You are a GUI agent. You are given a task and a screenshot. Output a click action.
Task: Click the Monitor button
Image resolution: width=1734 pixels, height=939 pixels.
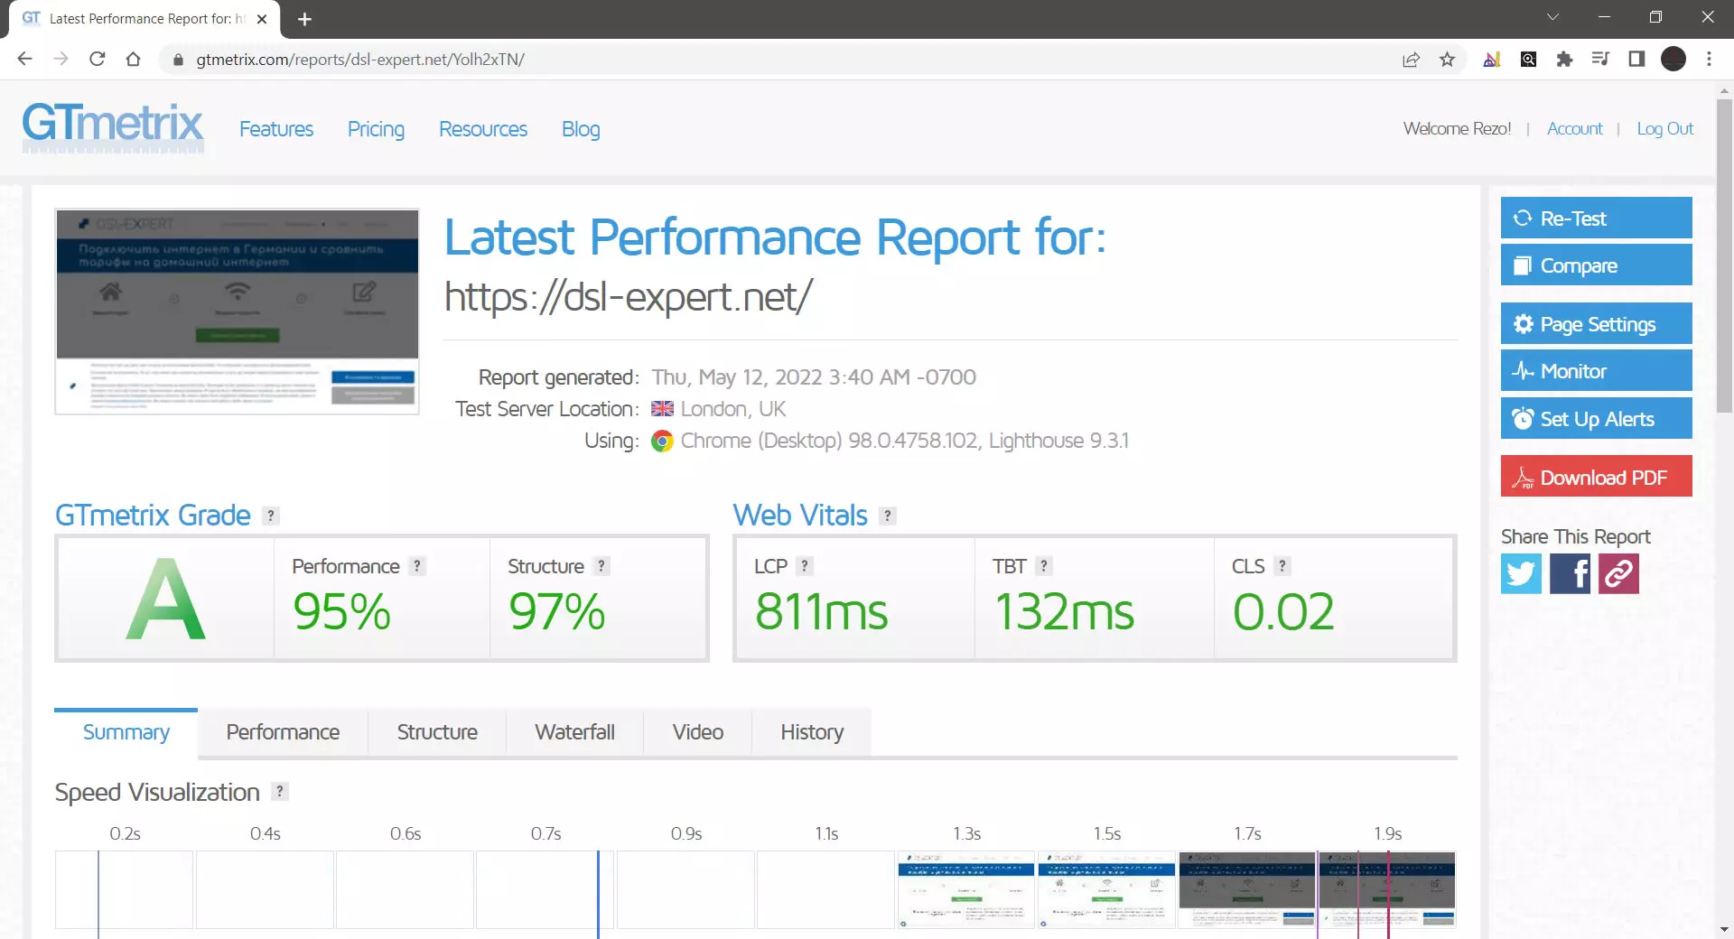point(1596,370)
